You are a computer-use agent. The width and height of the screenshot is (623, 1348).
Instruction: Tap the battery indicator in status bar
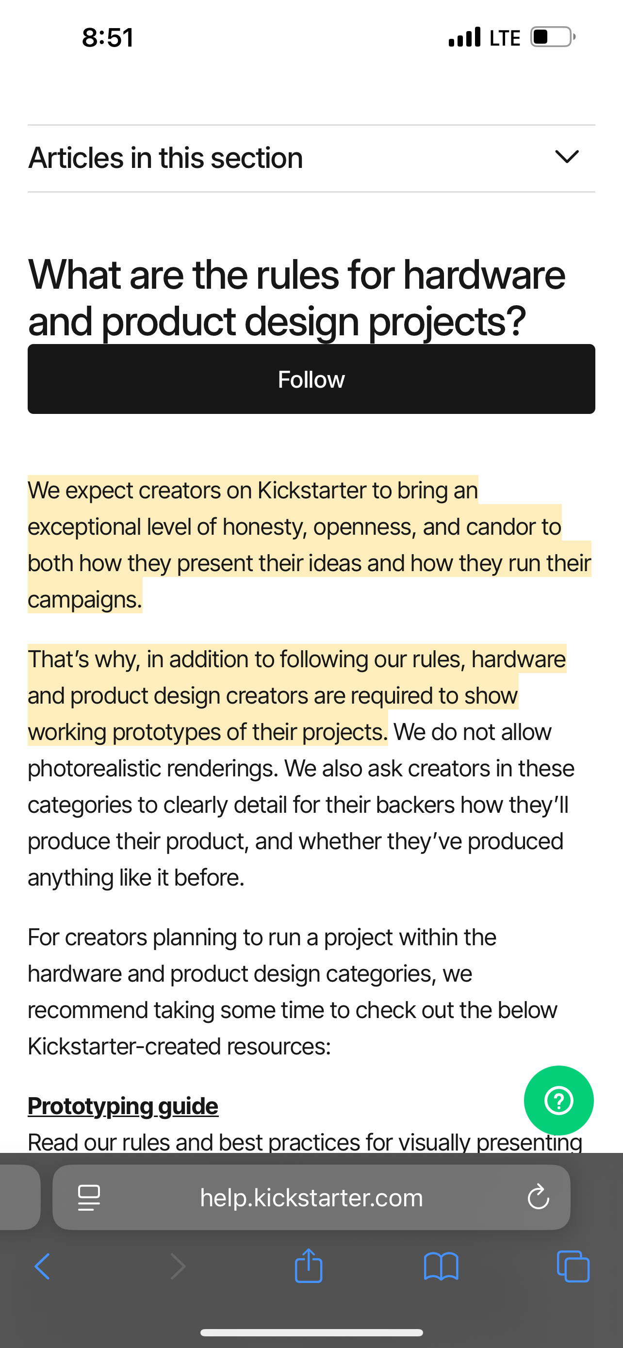(x=552, y=37)
